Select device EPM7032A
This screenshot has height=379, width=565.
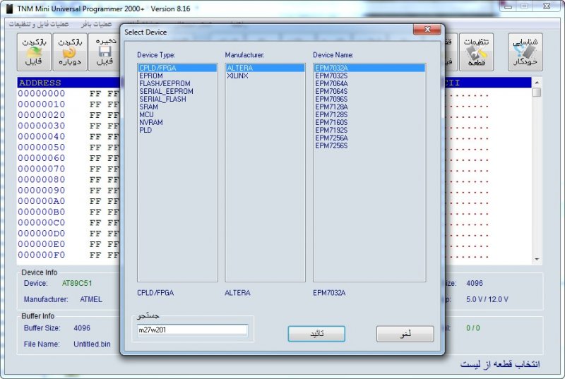(x=369, y=68)
